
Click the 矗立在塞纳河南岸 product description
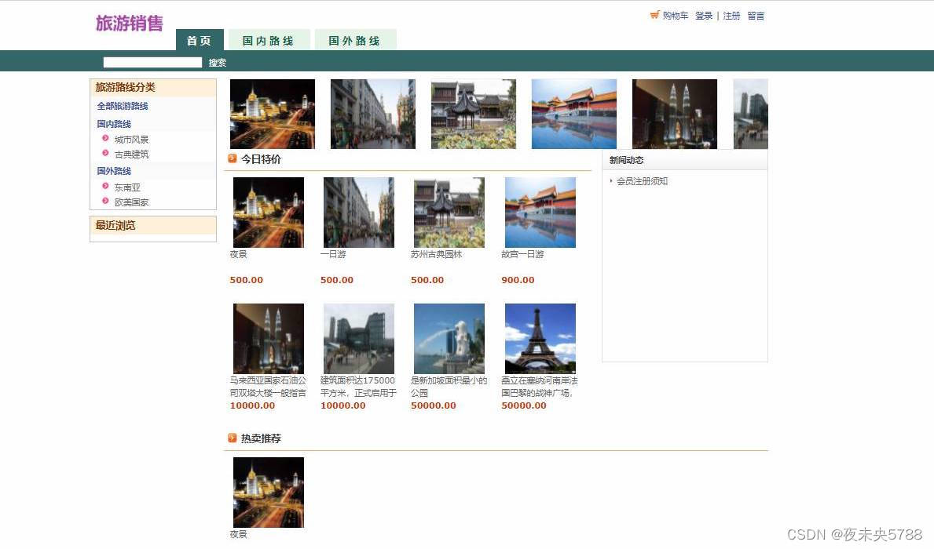(x=540, y=387)
